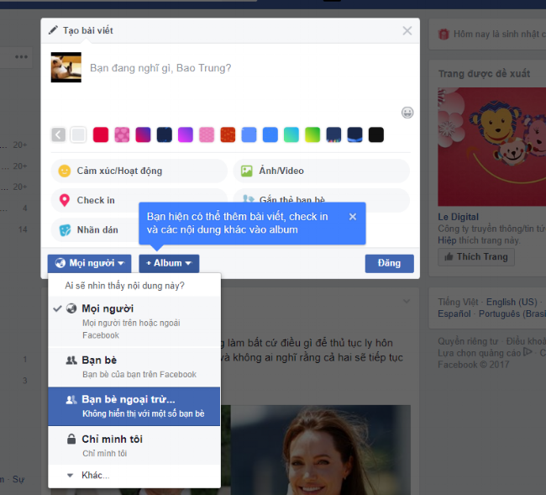Click the left arrow of background colors

pyautogui.click(x=59, y=134)
